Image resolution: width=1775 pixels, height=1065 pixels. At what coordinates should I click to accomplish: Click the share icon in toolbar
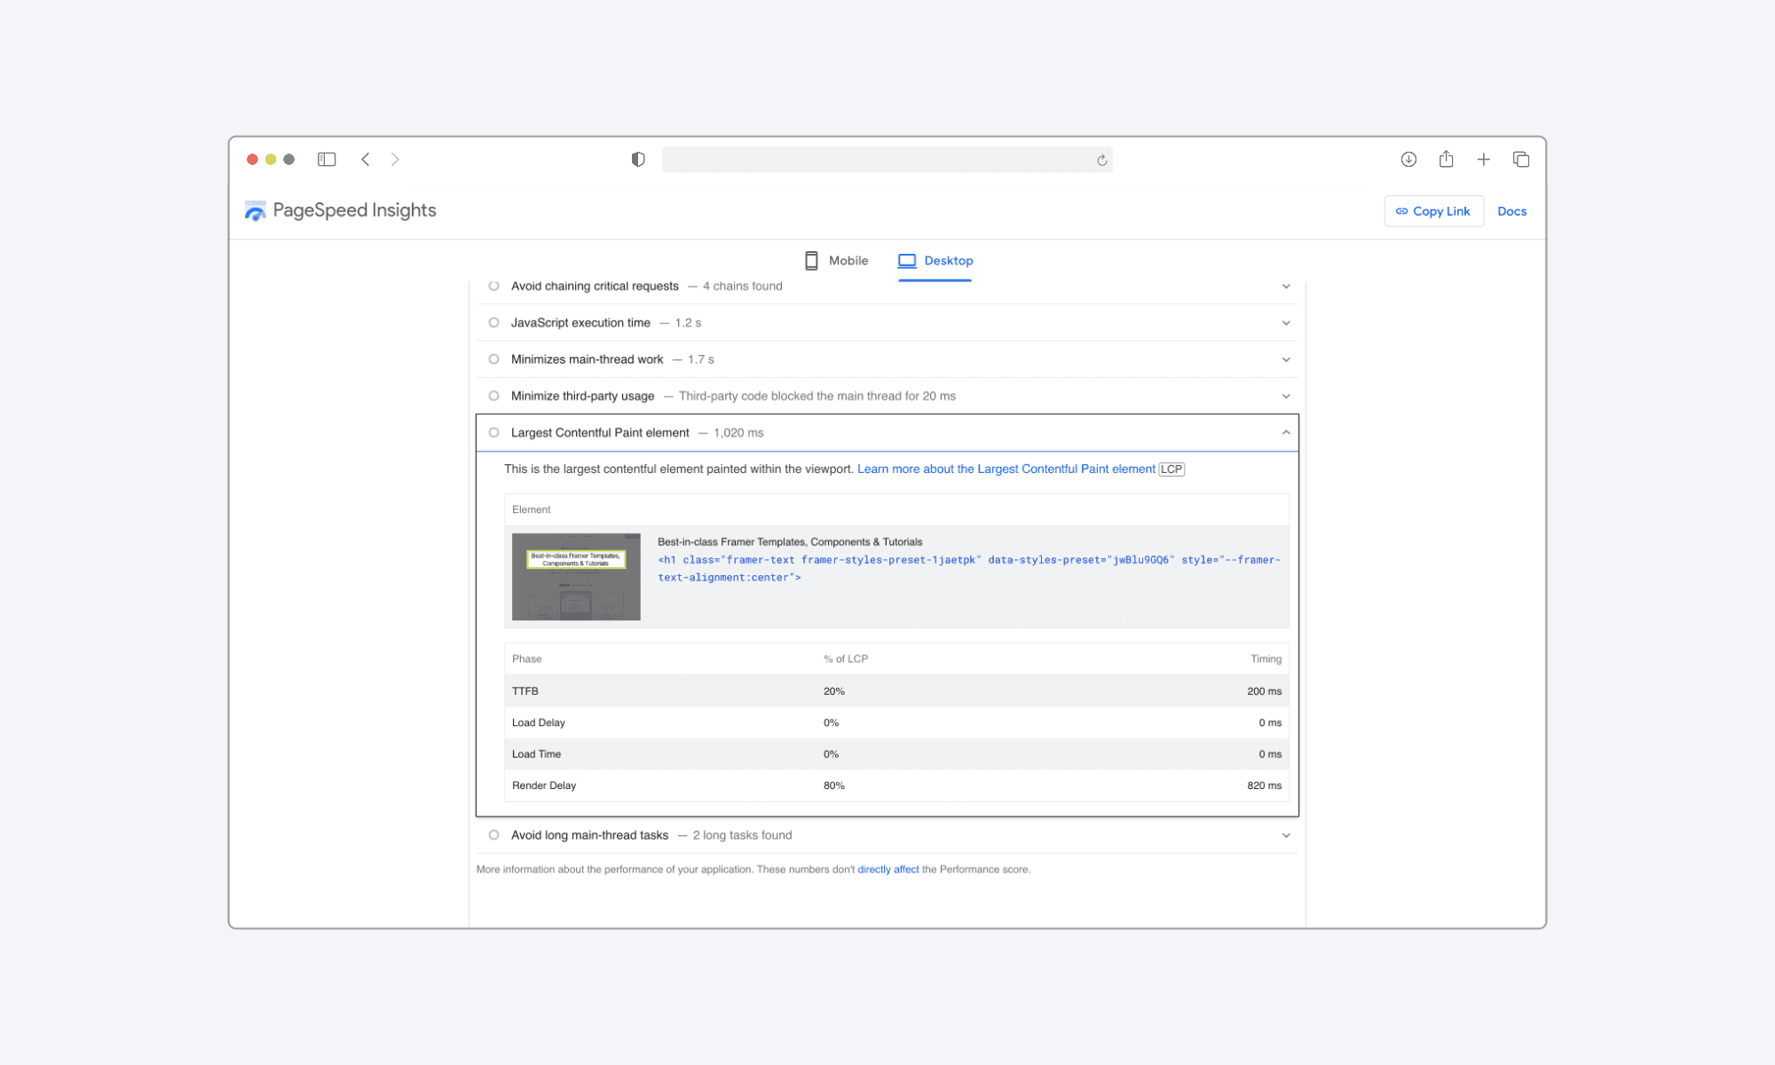[x=1447, y=159]
